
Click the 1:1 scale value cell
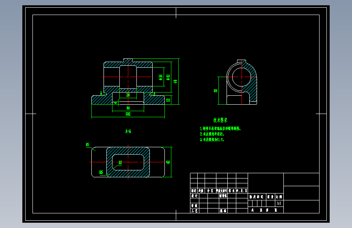pos(279,203)
